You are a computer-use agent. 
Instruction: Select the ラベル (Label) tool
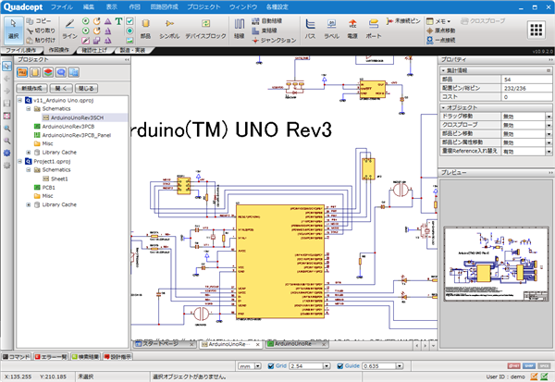pyautogui.click(x=332, y=29)
